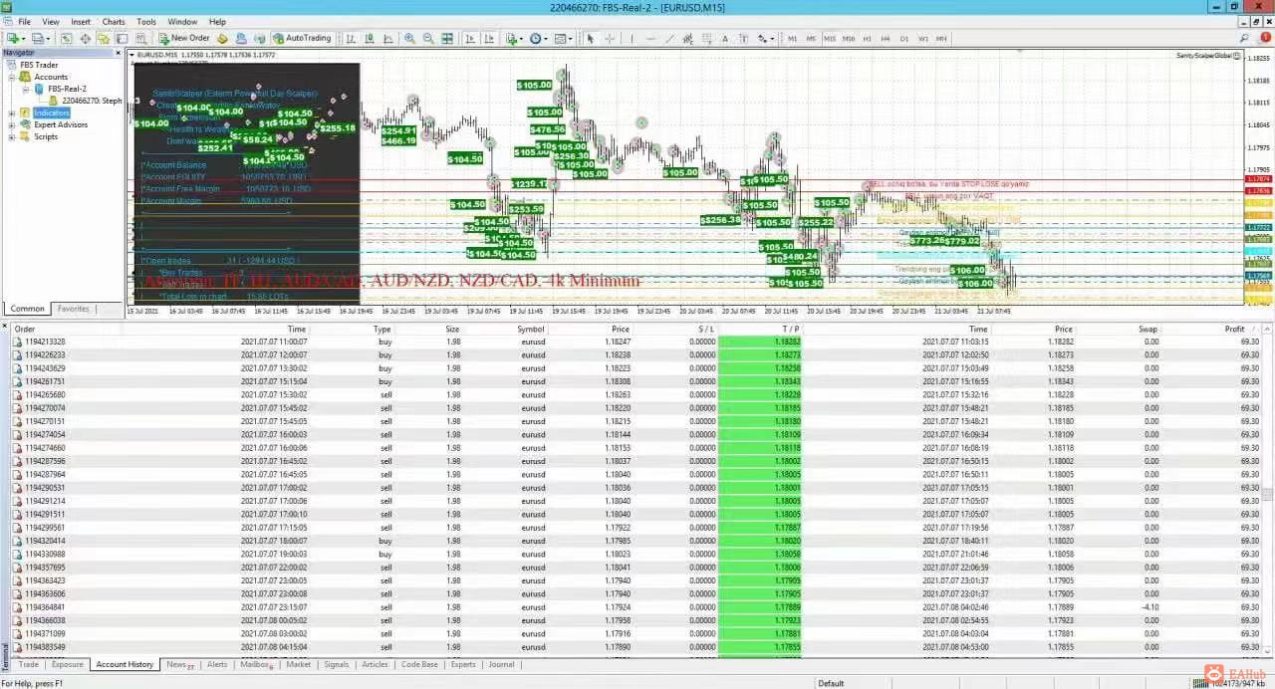Open the Insert menu

point(81,21)
